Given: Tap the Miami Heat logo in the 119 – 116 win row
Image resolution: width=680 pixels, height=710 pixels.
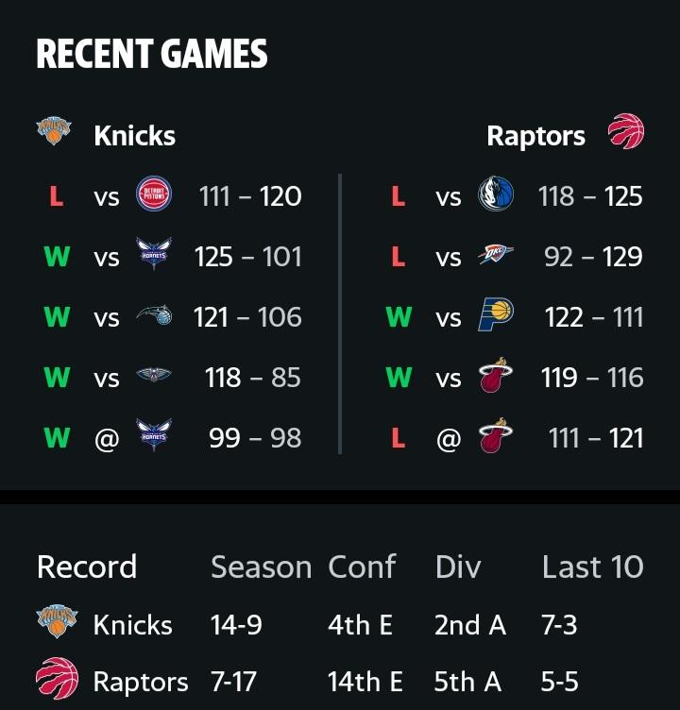Looking at the screenshot, I should coord(496,375).
